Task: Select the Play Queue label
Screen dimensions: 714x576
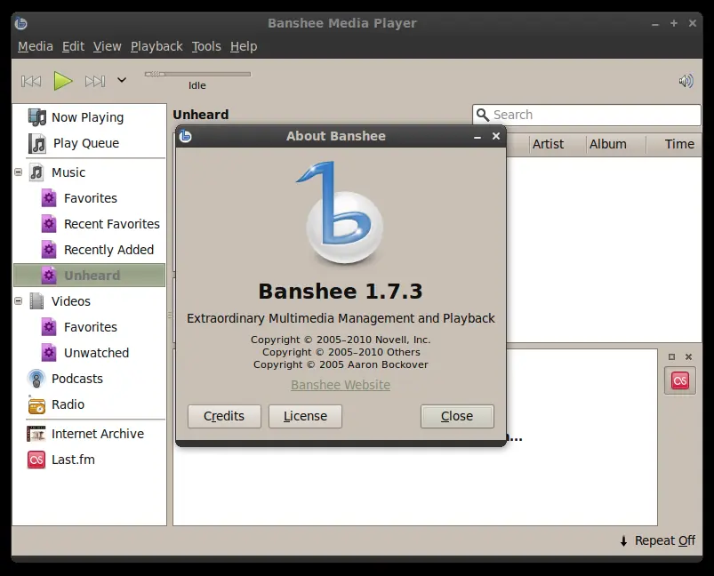Action: (86, 143)
